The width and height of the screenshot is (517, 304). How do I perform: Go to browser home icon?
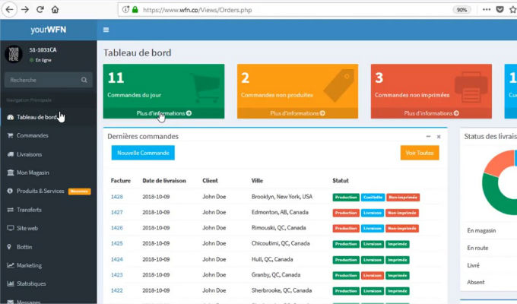point(55,10)
